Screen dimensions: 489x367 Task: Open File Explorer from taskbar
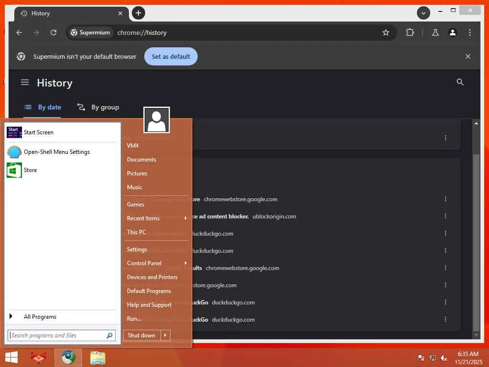tap(97, 357)
